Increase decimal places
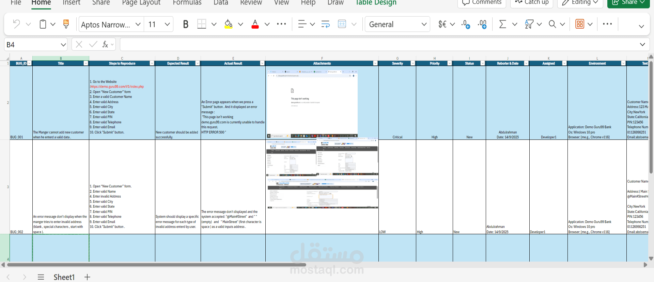Screen dimensions: 654x282 coord(482,24)
